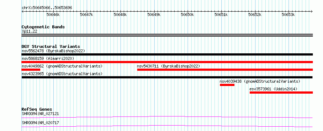Click the 50647k ruler tick label
Viewport: 323px width, 131px height.
tap(87, 15)
